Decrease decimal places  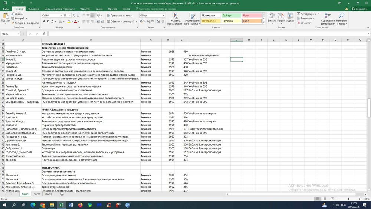[163, 21]
